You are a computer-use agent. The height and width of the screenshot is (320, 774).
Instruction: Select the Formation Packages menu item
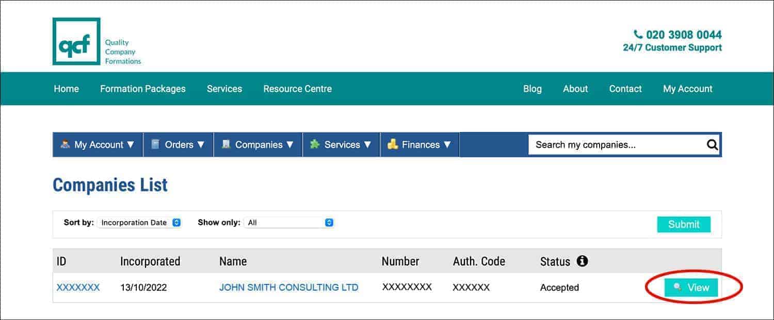[143, 89]
